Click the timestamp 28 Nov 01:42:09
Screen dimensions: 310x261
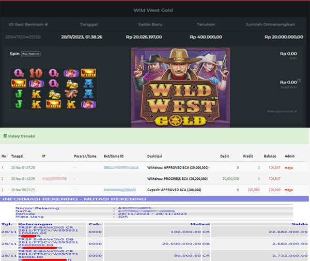(23, 179)
